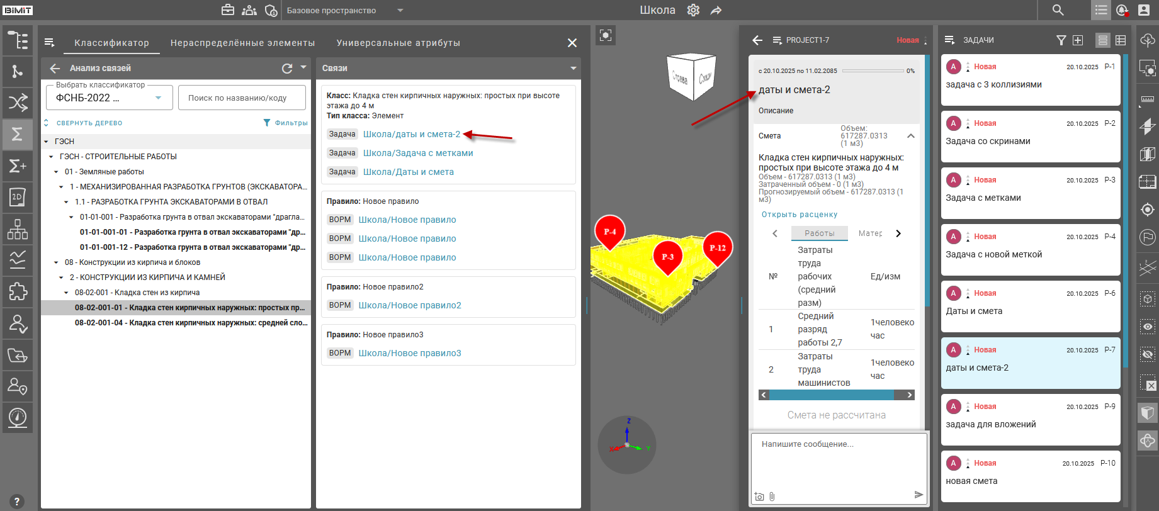Switch tasks panel to card list view

(1102, 40)
